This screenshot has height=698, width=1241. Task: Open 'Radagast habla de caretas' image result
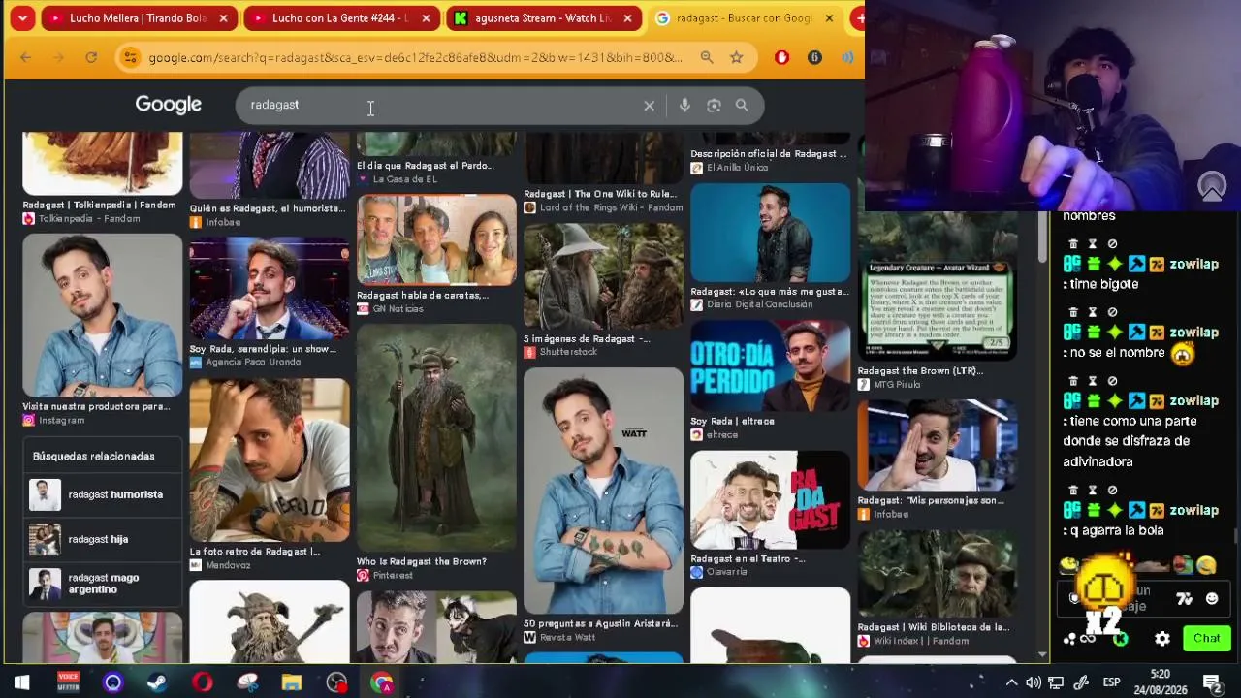pos(436,239)
